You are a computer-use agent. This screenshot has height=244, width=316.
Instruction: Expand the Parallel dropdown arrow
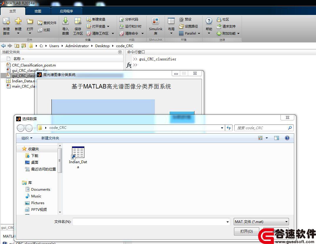tap(199, 33)
